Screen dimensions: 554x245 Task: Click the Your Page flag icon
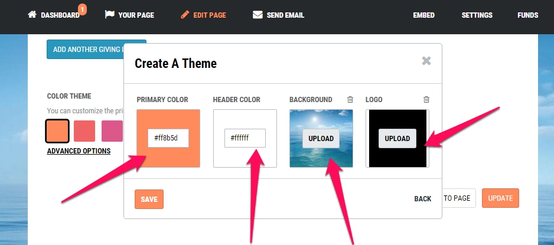[109, 15]
